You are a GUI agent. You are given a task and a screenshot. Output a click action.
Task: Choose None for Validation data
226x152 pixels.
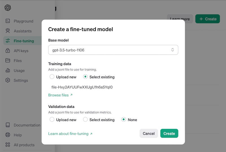click(x=123, y=120)
